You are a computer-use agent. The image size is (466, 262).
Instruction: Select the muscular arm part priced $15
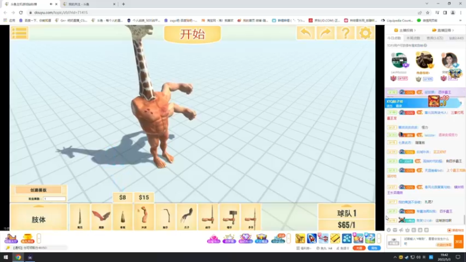(x=144, y=217)
